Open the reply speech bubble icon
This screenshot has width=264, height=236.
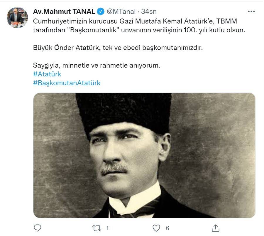click(37, 228)
